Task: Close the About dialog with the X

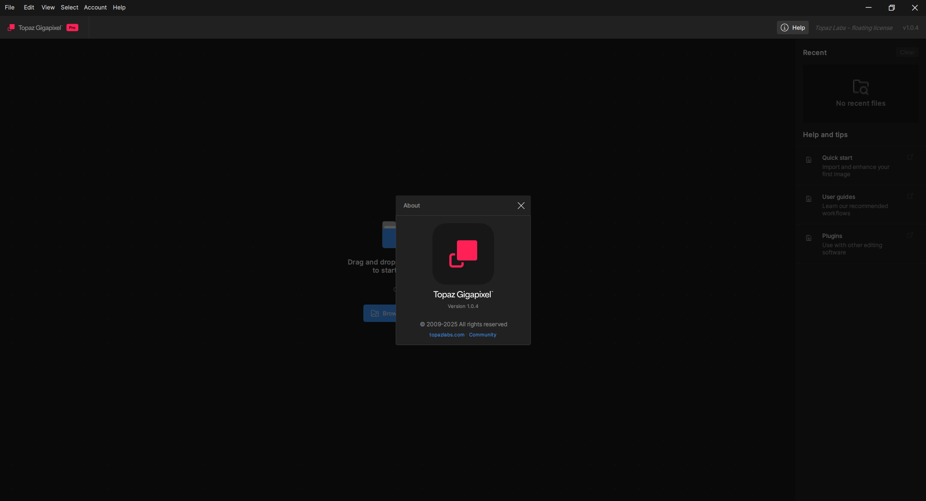Action: point(521,206)
